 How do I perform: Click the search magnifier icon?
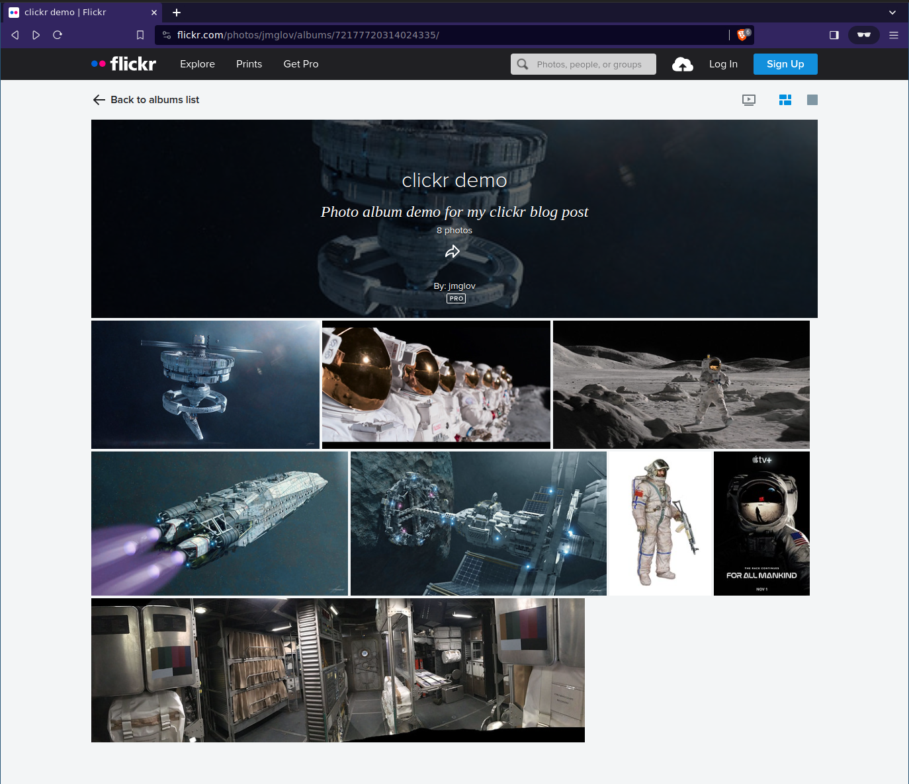[x=523, y=64]
